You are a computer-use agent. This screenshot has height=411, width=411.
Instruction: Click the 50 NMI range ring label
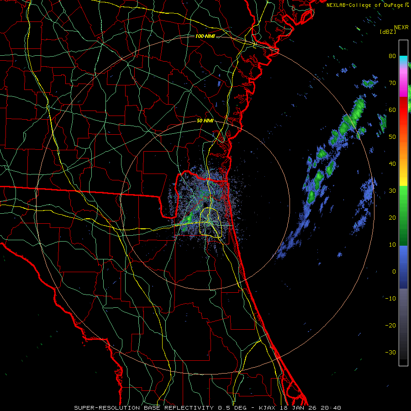(x=205, y=121)
